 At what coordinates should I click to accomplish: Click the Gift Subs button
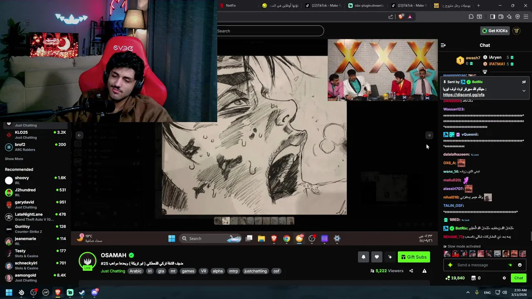tap(414, 257)
